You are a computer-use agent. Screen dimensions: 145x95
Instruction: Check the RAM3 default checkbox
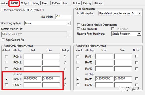[x=78, y=68]
